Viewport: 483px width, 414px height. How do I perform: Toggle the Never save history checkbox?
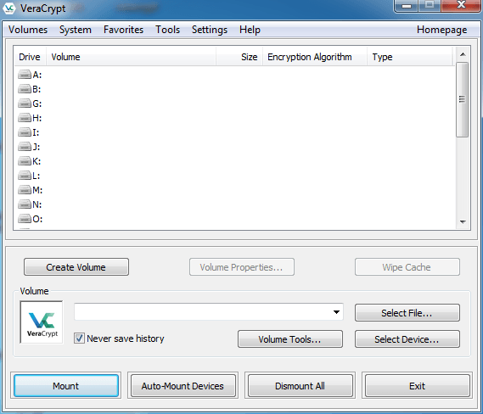pyautogui.click(x=79, y=338)
